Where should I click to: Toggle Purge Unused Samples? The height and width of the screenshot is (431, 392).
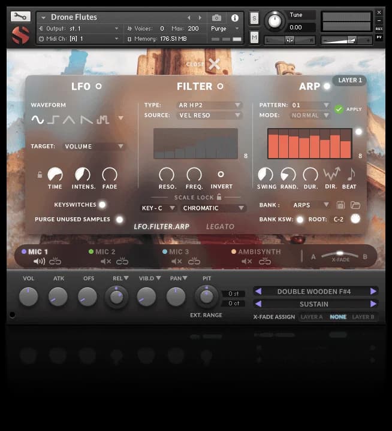click(119, 220)
